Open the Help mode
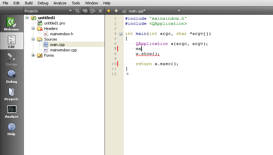This screenshot has height=155, width=273. coord(11,129)
